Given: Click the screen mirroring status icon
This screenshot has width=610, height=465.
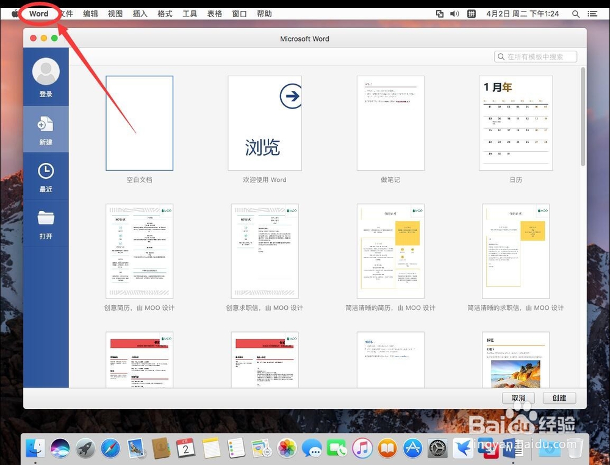Looking at the screenshot, I should (440, 13).
